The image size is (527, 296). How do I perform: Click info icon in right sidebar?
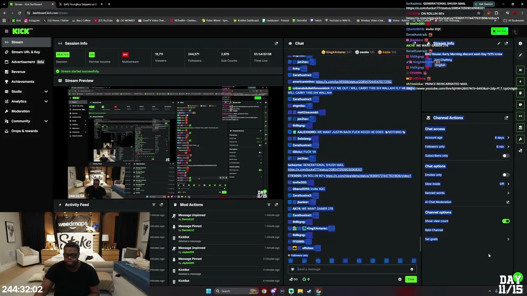(520, 43)
